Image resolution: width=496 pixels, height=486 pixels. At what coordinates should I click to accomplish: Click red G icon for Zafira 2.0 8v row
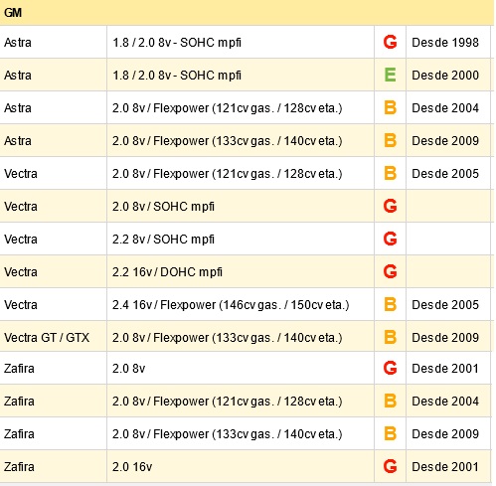[390, 368]
